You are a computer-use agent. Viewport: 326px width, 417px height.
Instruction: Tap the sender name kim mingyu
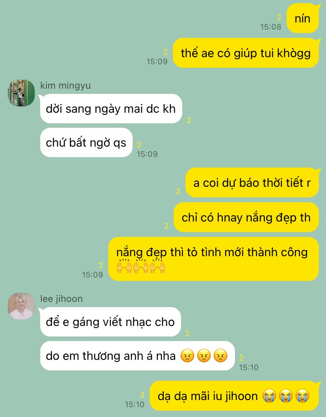click(x=65, y=86)
